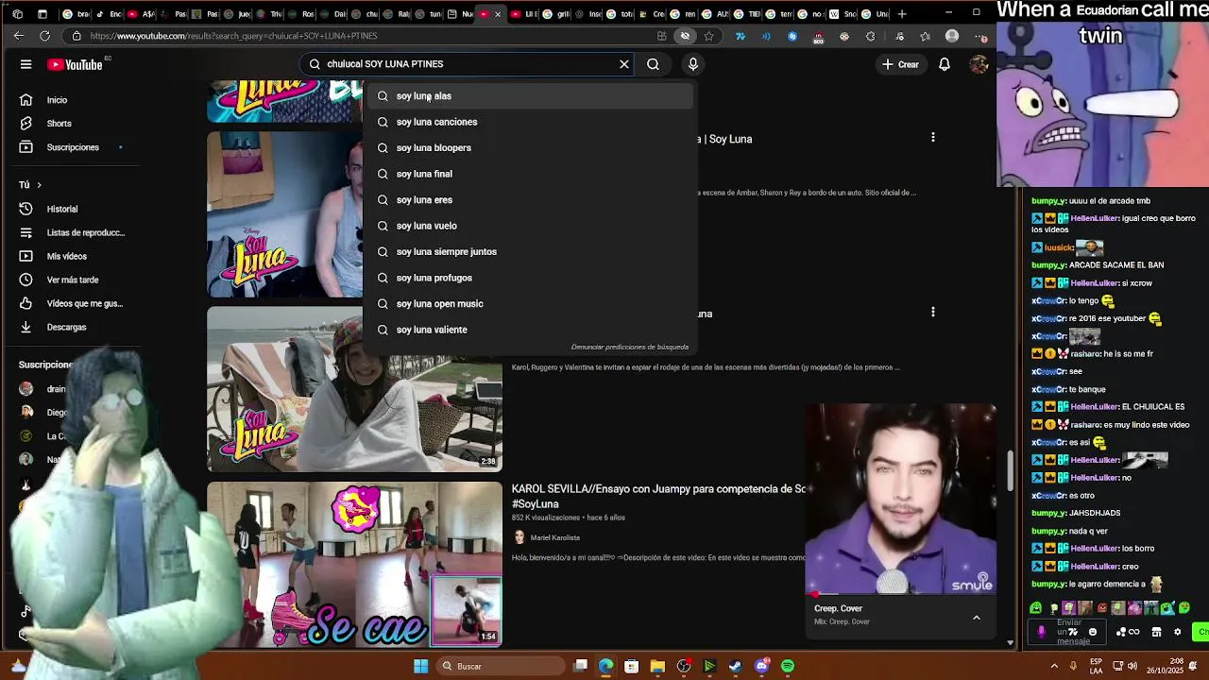Expand the Creep. Cover miniplayer chevron
The image size is (1209, 680).
pyautogui.click(x=977, y=618)
